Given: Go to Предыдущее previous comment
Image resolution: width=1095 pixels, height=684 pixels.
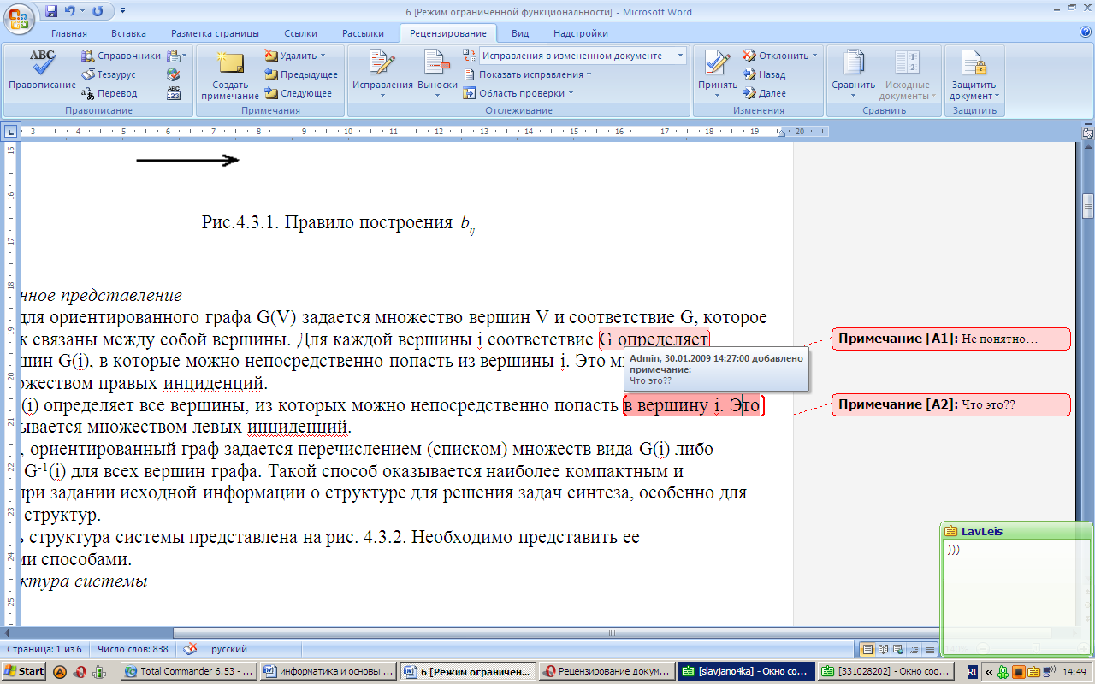Looking at the screenshot, I should 300,74.
